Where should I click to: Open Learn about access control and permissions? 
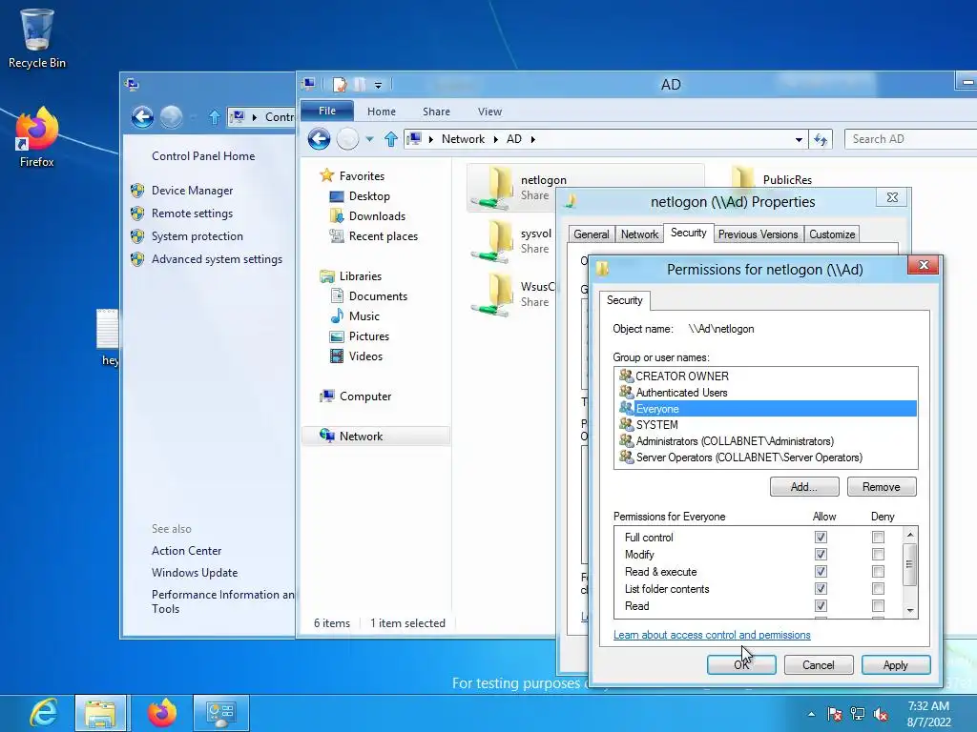(712, 635)
